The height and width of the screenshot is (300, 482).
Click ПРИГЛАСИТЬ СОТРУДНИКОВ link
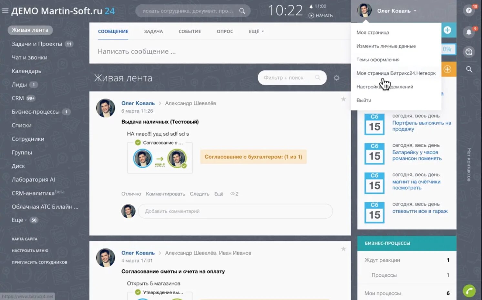point(39,262)
